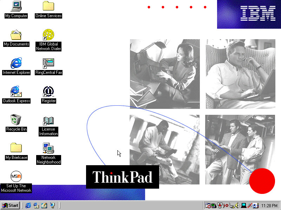This screenshot has width=281, height=210.
Task: Open the Start menu
Action: 10,205
